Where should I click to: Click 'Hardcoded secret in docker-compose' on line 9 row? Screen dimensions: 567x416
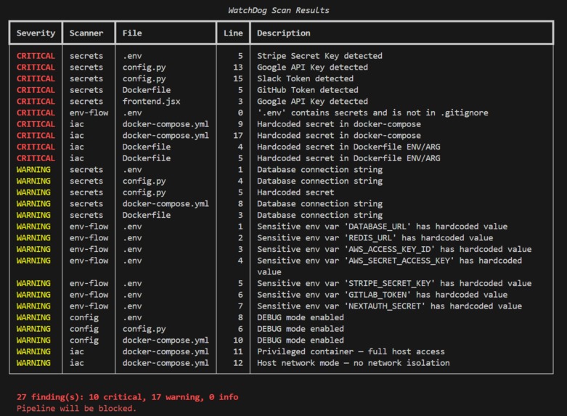click(x=339, y=124)
